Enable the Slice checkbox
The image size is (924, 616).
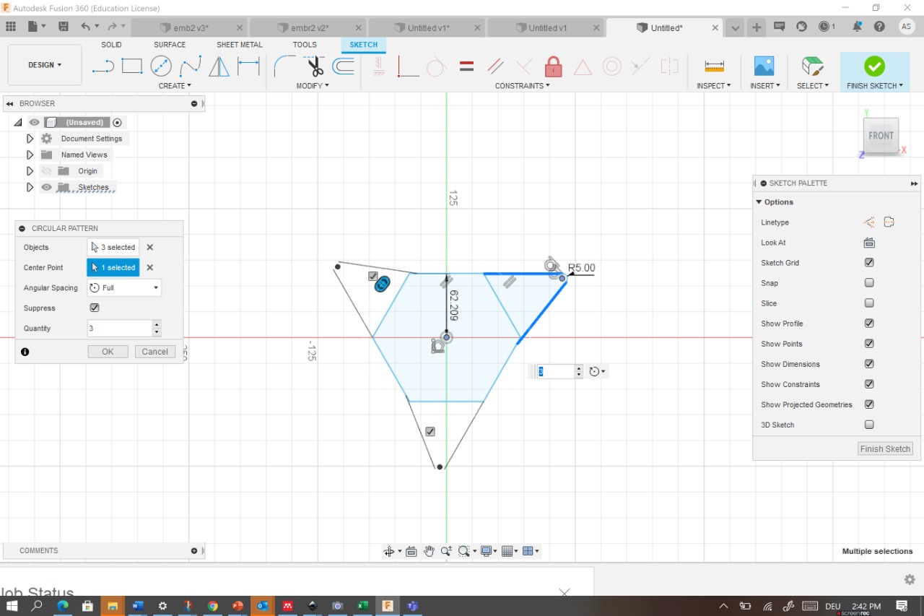click(869, 303)
